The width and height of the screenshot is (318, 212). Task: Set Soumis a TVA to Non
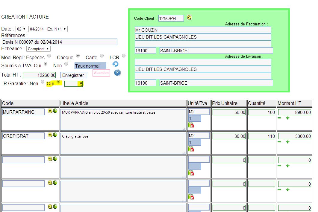coord(66,64)
